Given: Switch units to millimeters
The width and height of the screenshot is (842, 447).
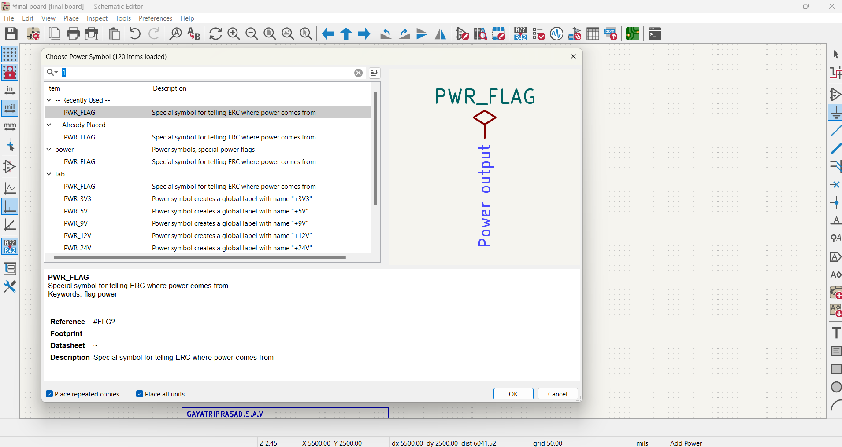Looking at the screenshot, I should (x=10, y=127).
